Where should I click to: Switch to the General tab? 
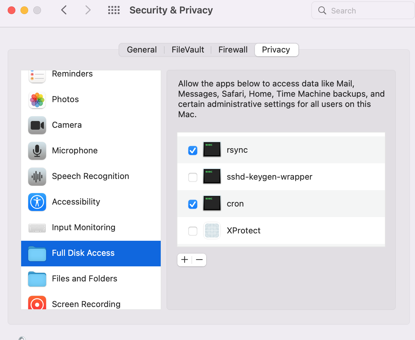coord(142,50)
